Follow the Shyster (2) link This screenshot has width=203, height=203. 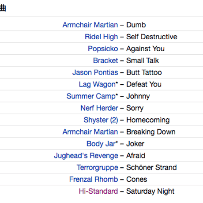click(101, 120)
